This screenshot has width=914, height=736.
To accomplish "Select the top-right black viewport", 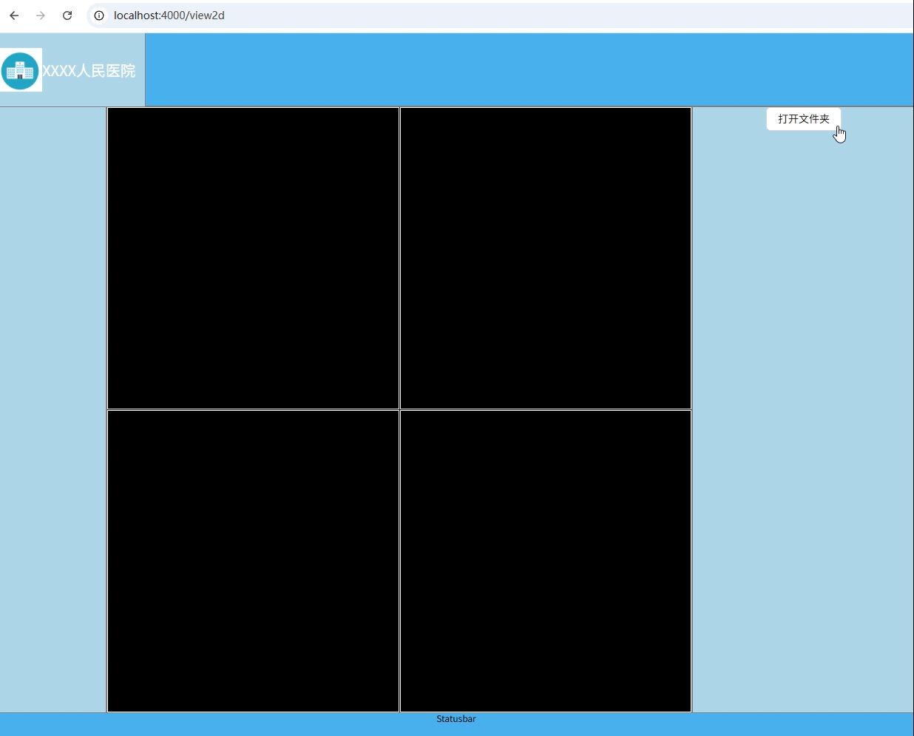I will [546, 259].
